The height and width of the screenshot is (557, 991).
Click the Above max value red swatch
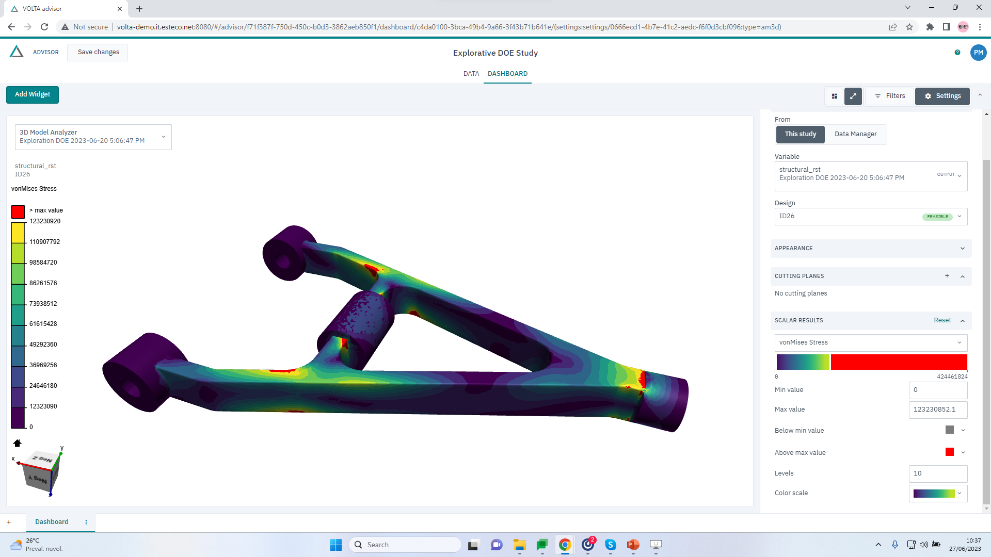point(949,452)
